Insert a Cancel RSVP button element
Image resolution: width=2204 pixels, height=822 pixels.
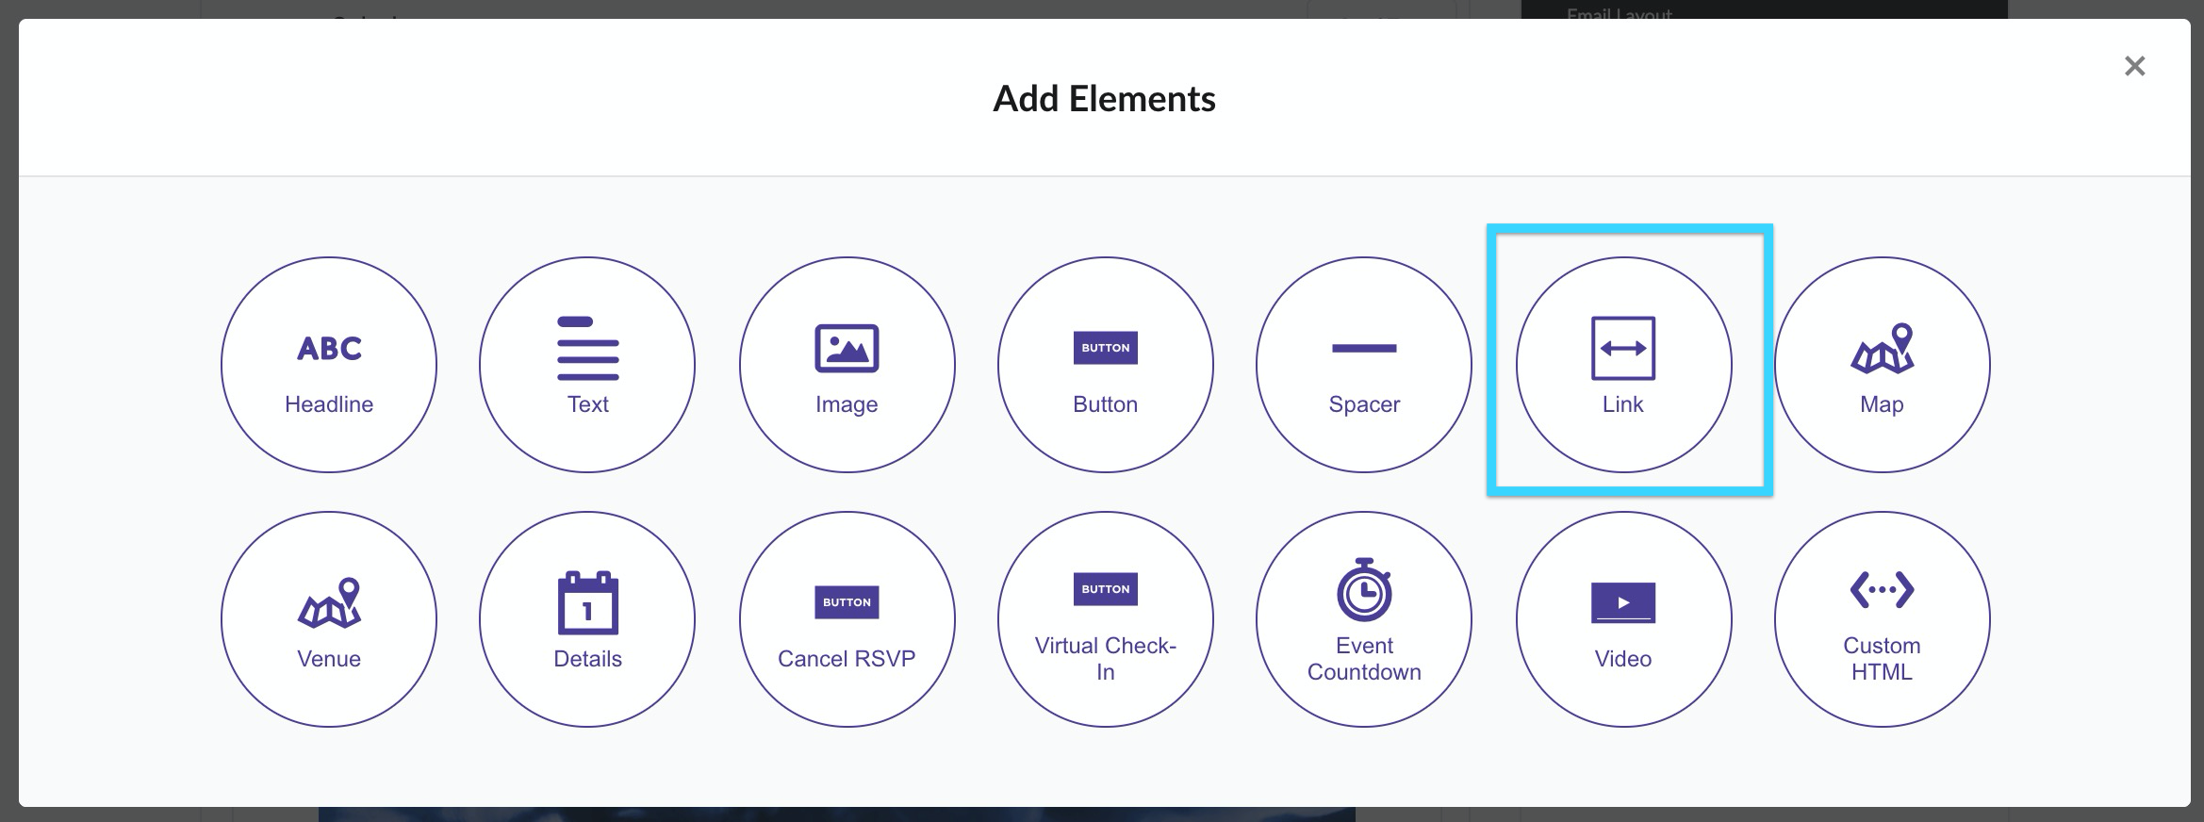point(847,618)
